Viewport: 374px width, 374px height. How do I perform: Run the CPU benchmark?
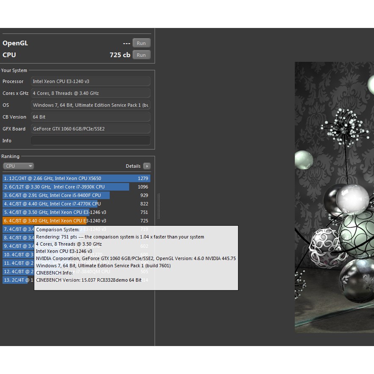click(x=141, y=55)
